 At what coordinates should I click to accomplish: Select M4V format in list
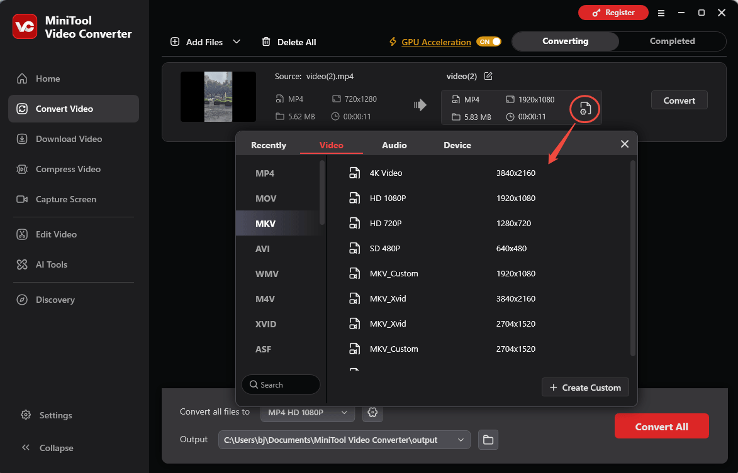click(x=277, y=299)
